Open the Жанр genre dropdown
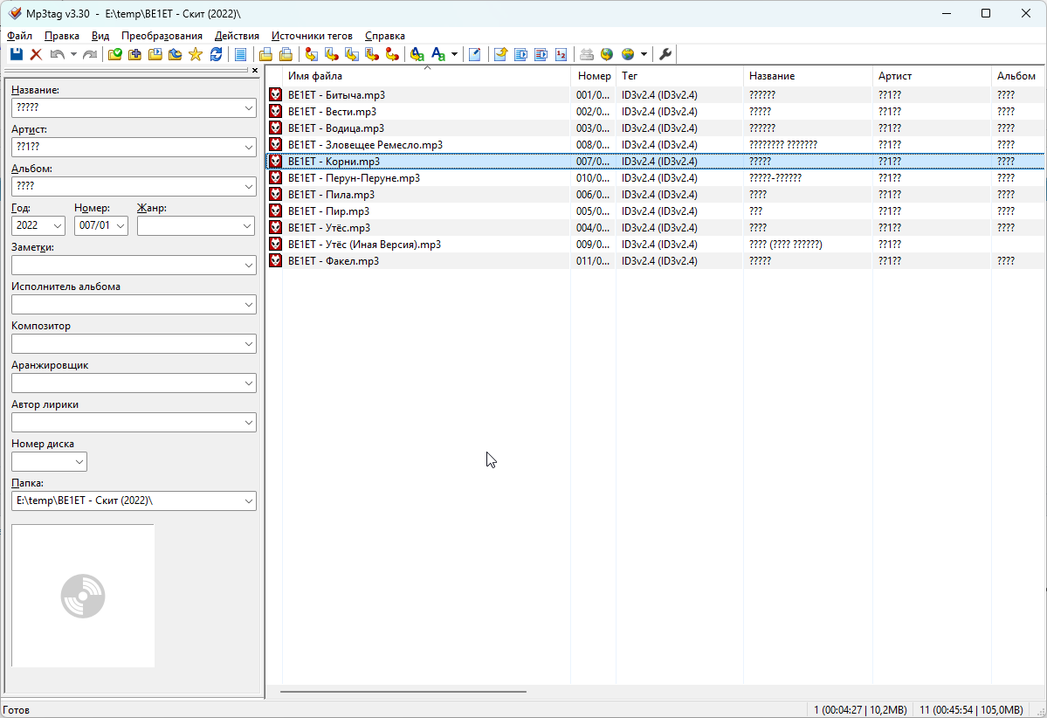This screenshot has width=1047, height=718. (x=247, y=226)
